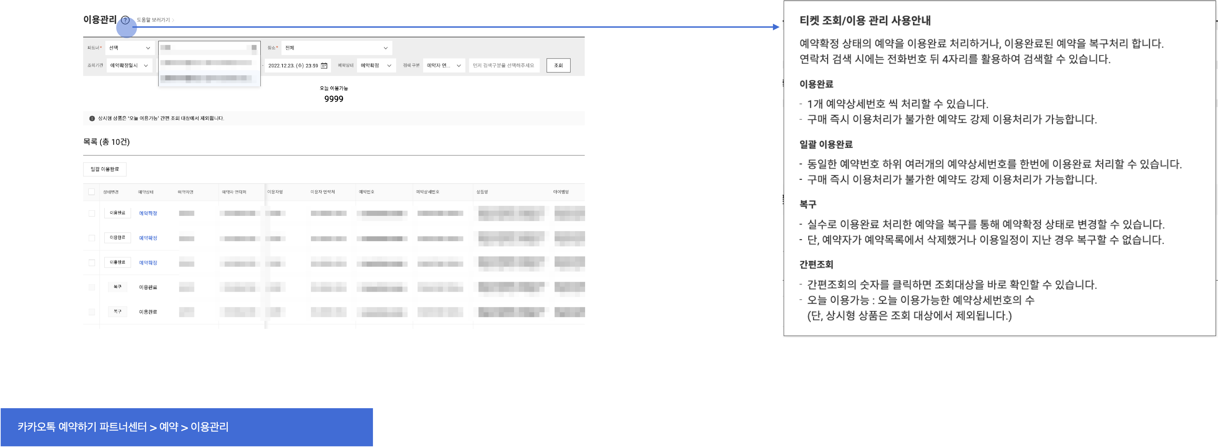Expand the 조회기간 예약확정일시 dropdown
The height and width of the screenshot is (447, 1218).
click(129, 66)
